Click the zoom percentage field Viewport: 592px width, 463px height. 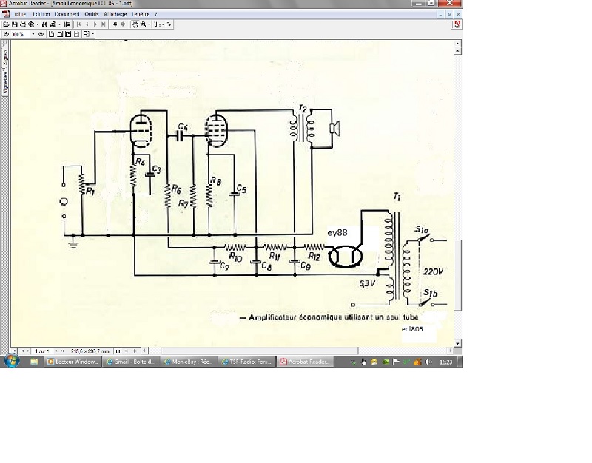[21, 34]
